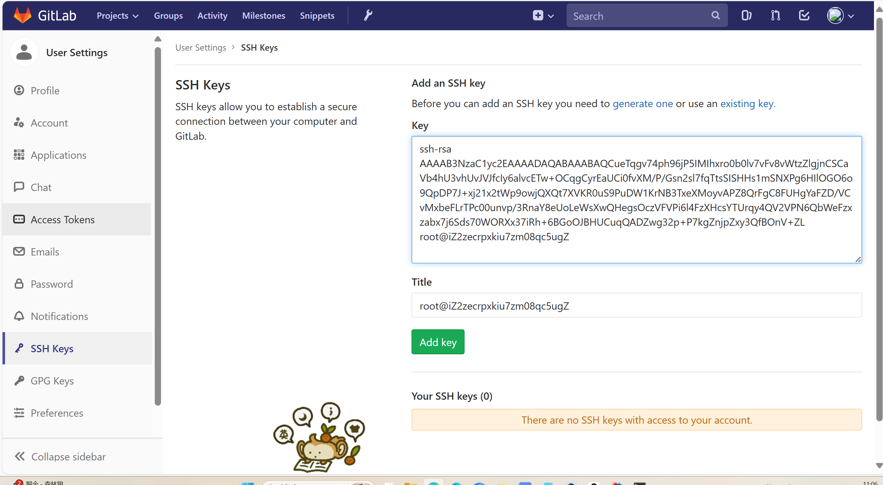Collapse the sidebar
This screenshot has width=883, height=485.
[60, 457]
